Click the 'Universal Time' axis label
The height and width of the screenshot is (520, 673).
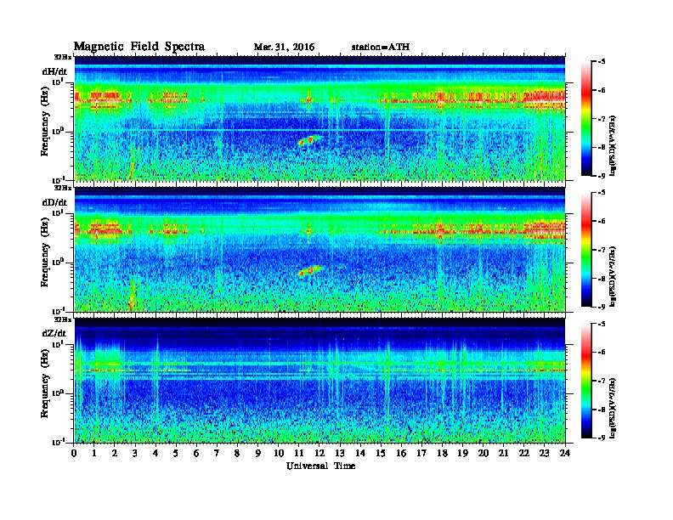pyautogui.click(x=320, y=466)
